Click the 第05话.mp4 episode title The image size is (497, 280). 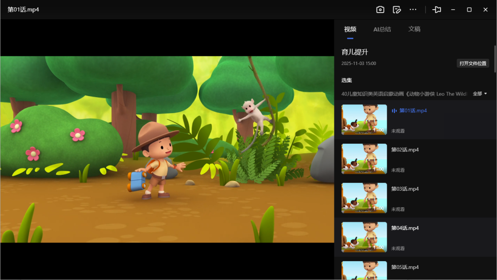coord(405,267)
